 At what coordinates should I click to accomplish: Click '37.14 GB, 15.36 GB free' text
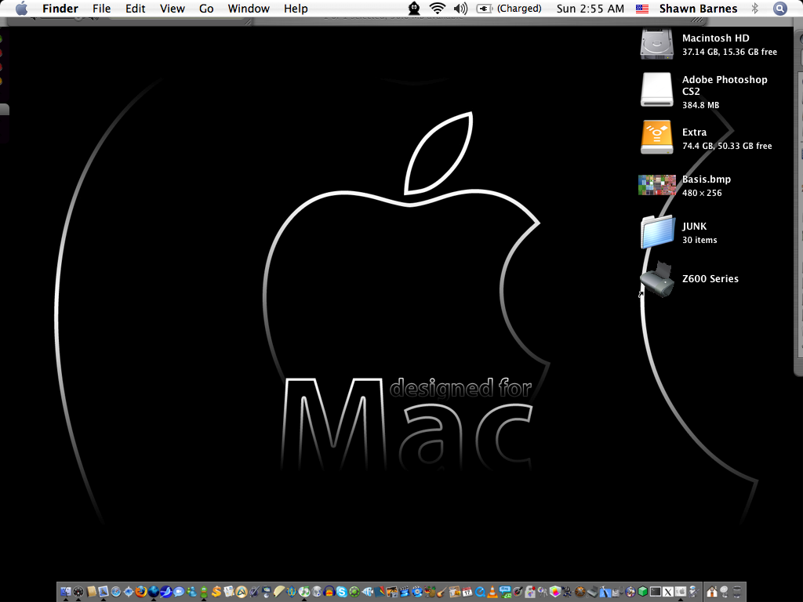[729, 52]
